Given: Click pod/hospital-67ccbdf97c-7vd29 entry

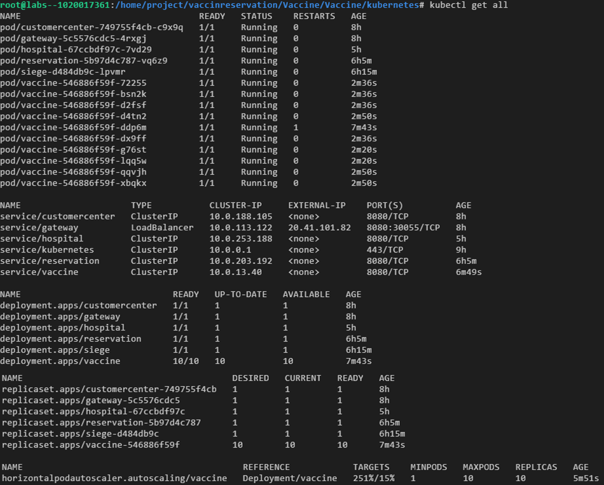Looking at the screenshot, I should click(x=76, y=50).
